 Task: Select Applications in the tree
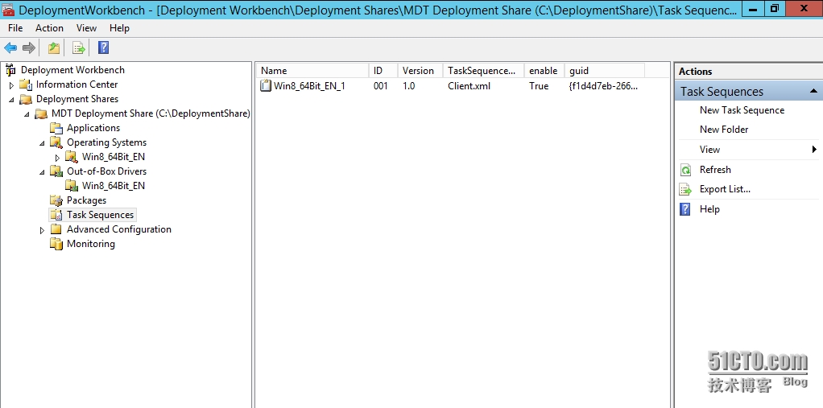(93, 128)
